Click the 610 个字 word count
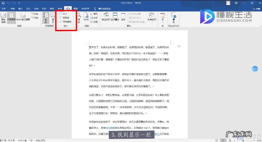This screenshot has height=142, width=262. [x=22, y=140]
